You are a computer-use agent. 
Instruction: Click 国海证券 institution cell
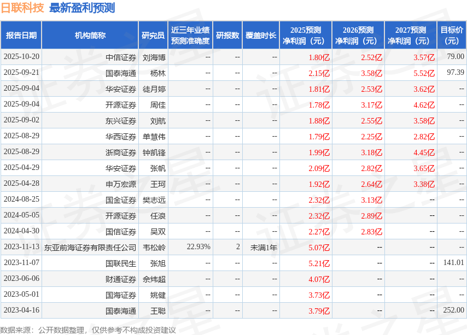[x=121, y=295]
